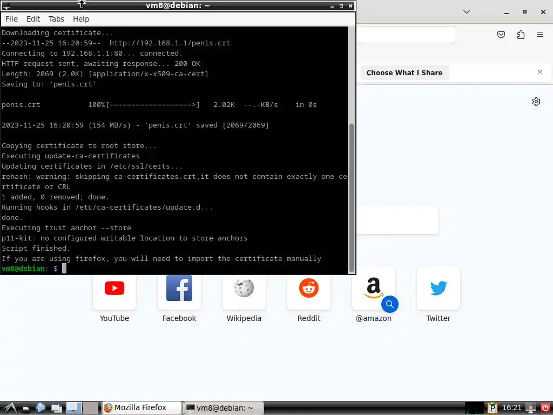Click the screen lock icon in tray
Image resolution: width=553 pixels, height=415 pixels.
click(530, 409)
